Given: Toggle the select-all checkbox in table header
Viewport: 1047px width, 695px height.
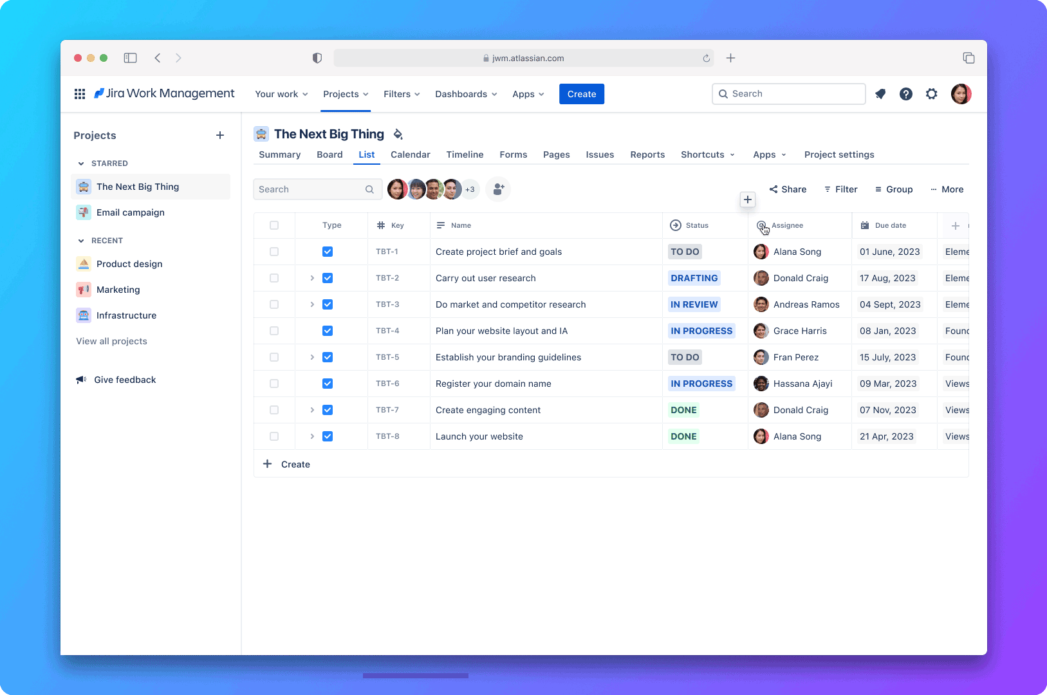Looking at the screenshot, I should 275,225.
